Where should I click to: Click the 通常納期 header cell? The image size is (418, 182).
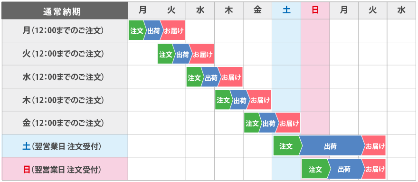tap(65, 10)
